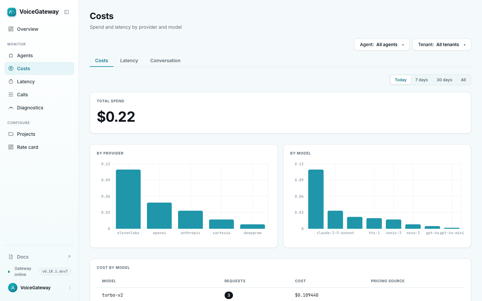Switch to the Conversation tab

[x=165, y=61]
